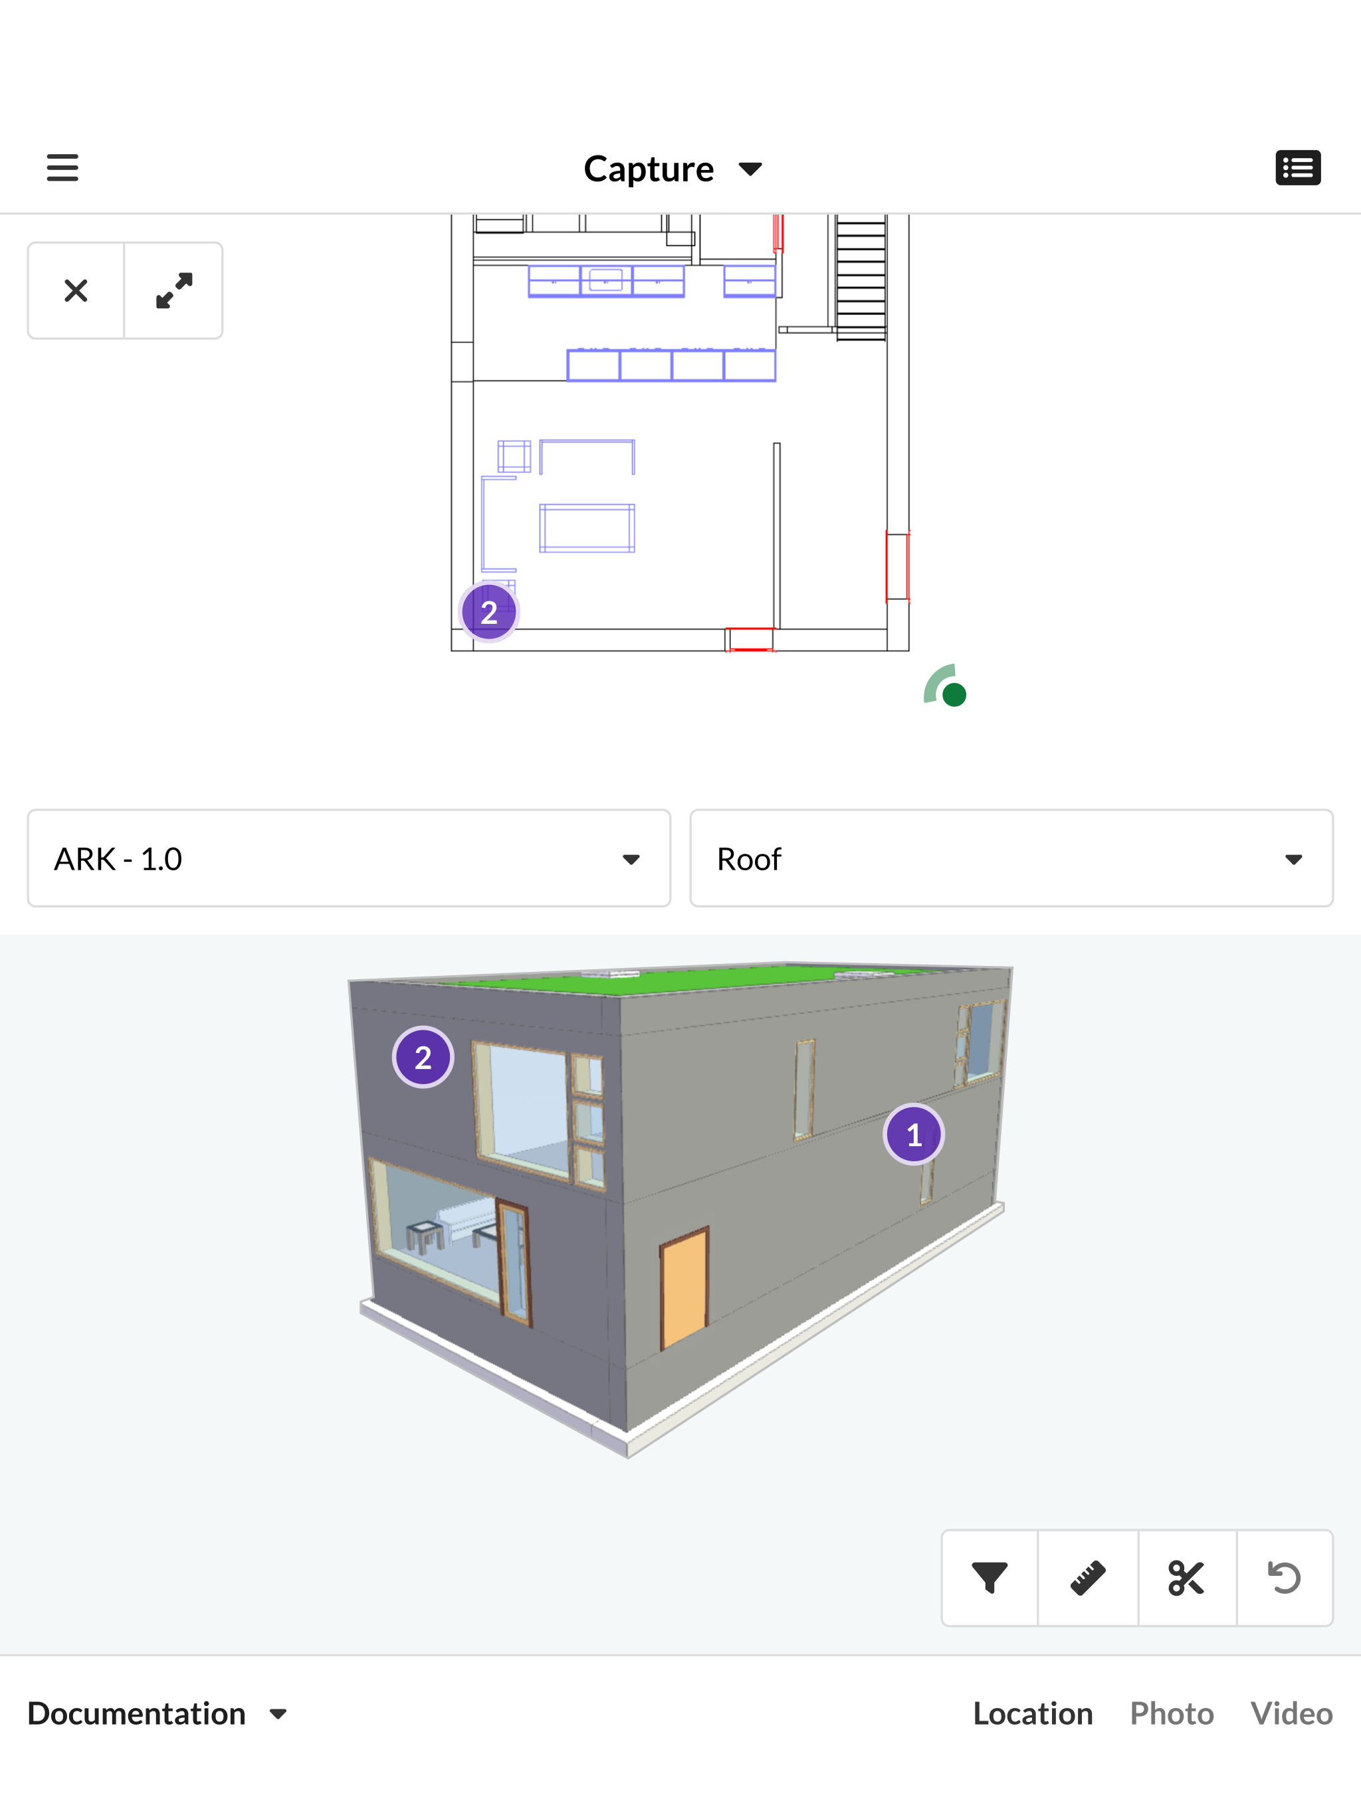Select marker 2 on 3D model
The width and height of the screenshot is (1361, 1815).
click(x=423, y=1057)
